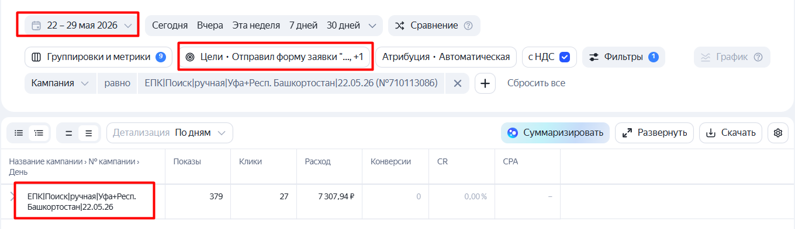This screenshot has width=795, height=229.
Task: Select the Сегодня period
Action: [170, 25]
